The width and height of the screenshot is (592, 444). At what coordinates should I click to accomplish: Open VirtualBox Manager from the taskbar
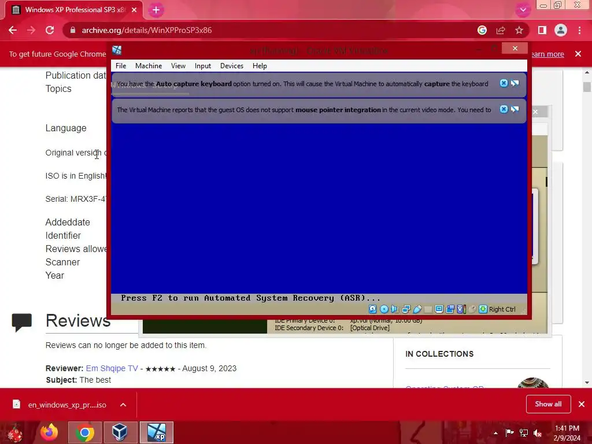[120, 432]
